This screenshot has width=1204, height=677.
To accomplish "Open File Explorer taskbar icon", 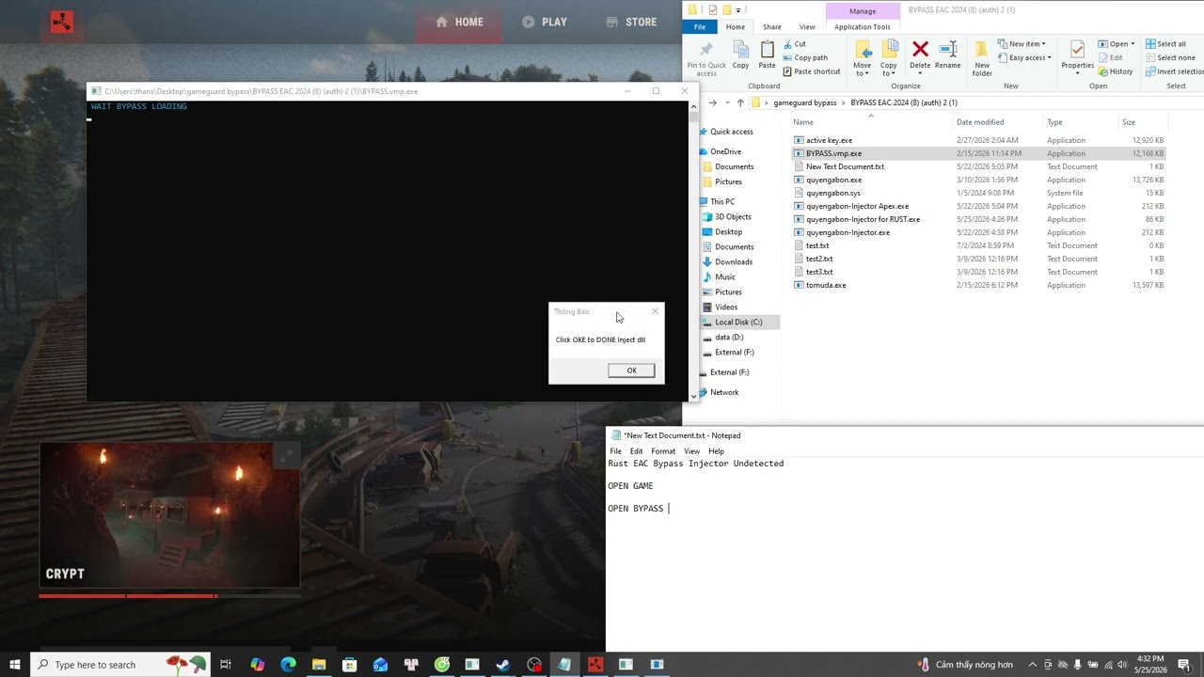I will pyautogui.click(x=319, y=665).
